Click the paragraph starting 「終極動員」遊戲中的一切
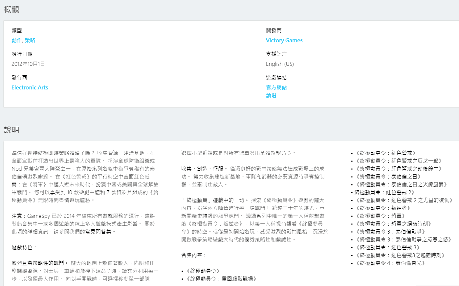Viewport: 459px width, 286px height. [255, 220]
